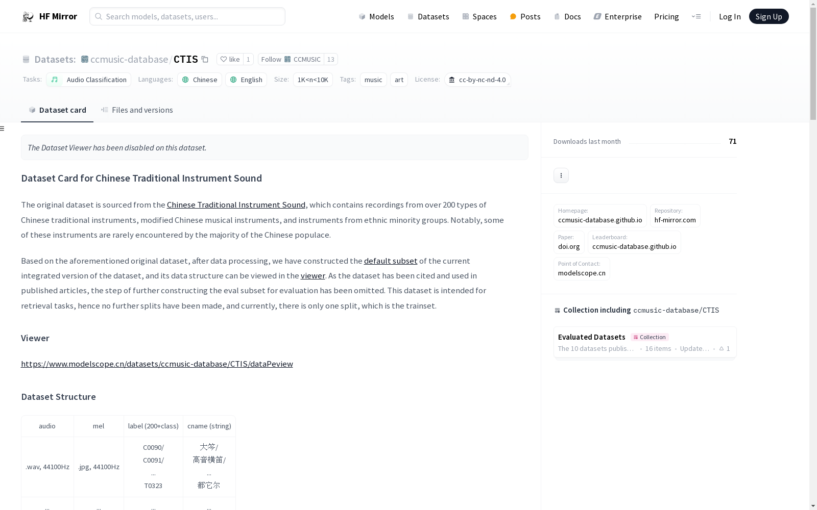Image resolution: width=817 pixels, height=510 pixels.
Task: Open the three-dot options menu
Action: pyautogui.click(x=561, y=175)
